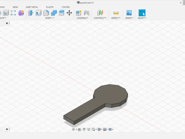
Task: Click the Joint icon in Assemble
Action: tap(86, 13)
